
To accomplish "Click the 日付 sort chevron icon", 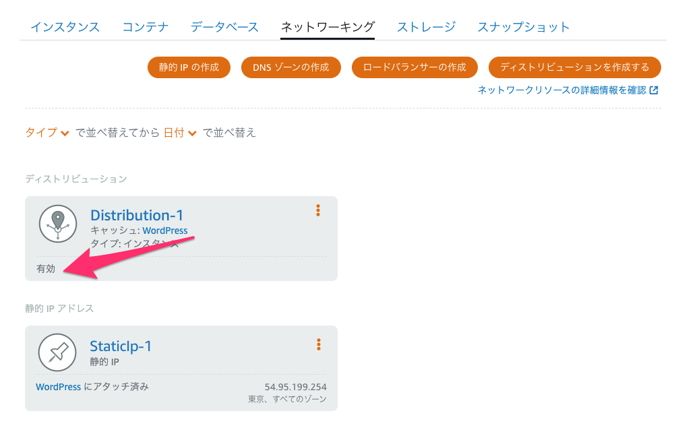I will pyautogui.click(x=193, y=133).
